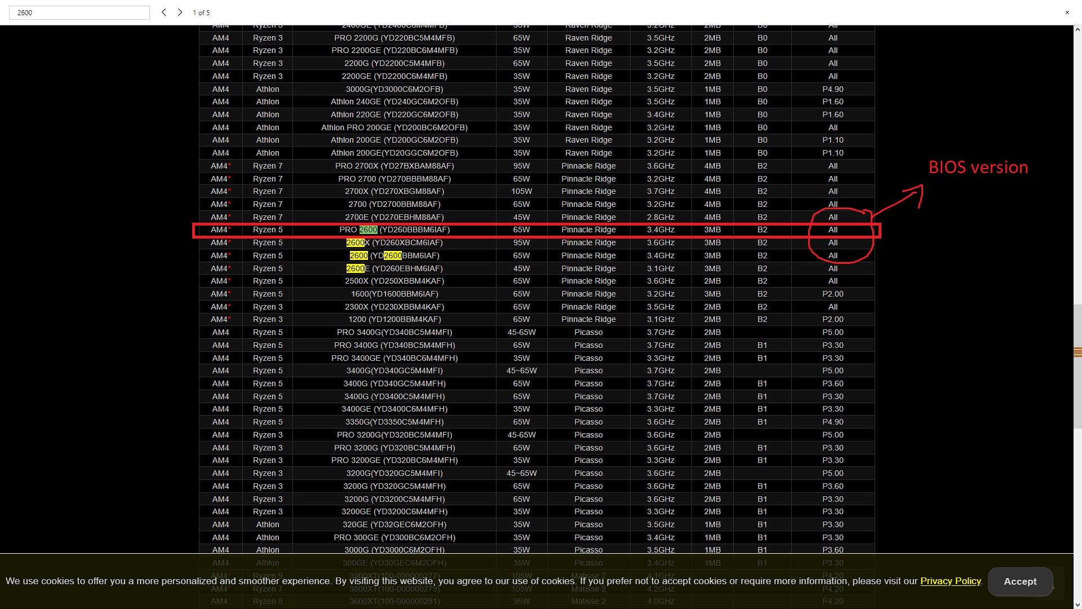The height and width of the screenshot is (609, 1082).
Task: Close the find bar with X
Action: pyautogui.click(x=1067, y=12)
